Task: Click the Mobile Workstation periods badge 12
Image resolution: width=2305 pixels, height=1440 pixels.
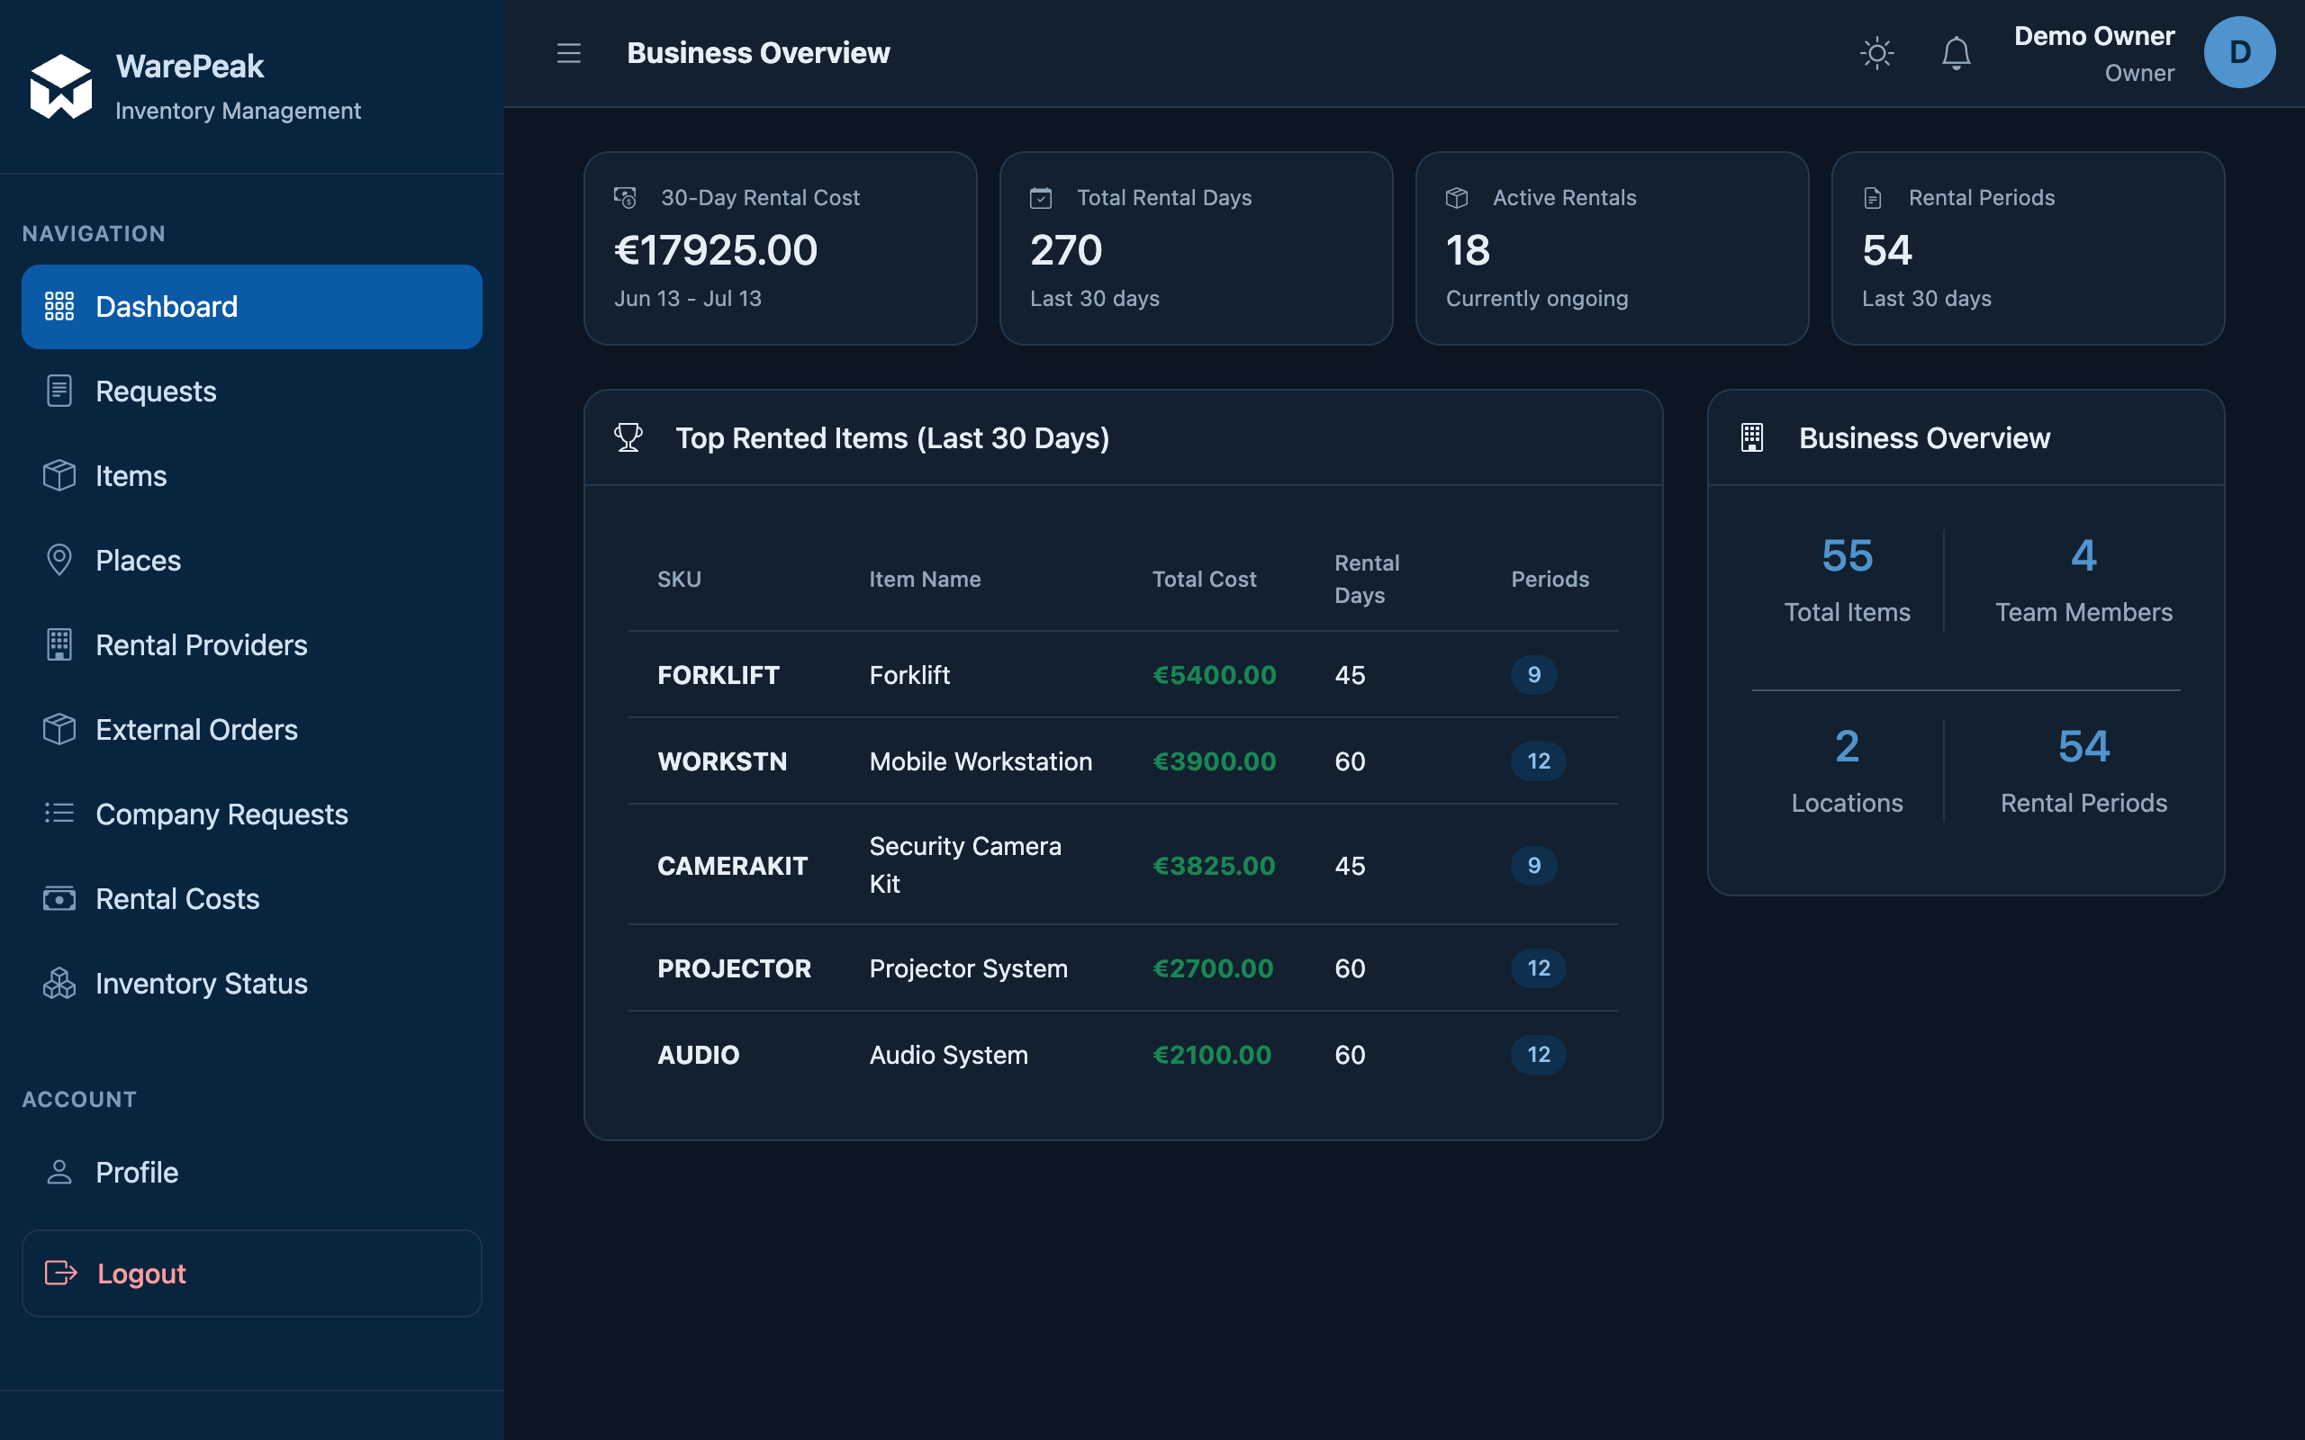Action: click(1538, 761)
